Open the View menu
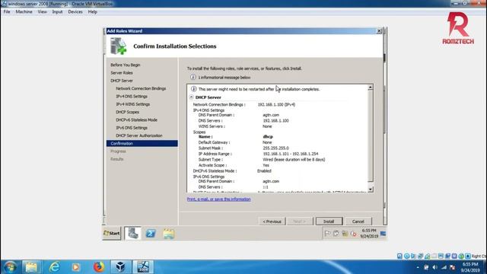The image size is (487, 274). click(43, 12)
